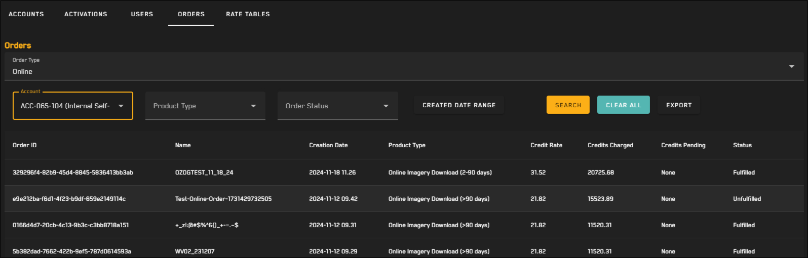The image size is (808, 258).
Task: Select the Orders tab
Action: [191, 14]
